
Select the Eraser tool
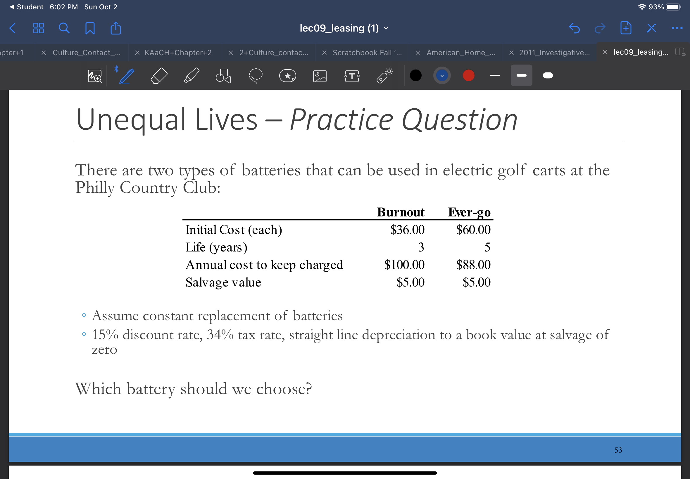(x=159, y=75)
